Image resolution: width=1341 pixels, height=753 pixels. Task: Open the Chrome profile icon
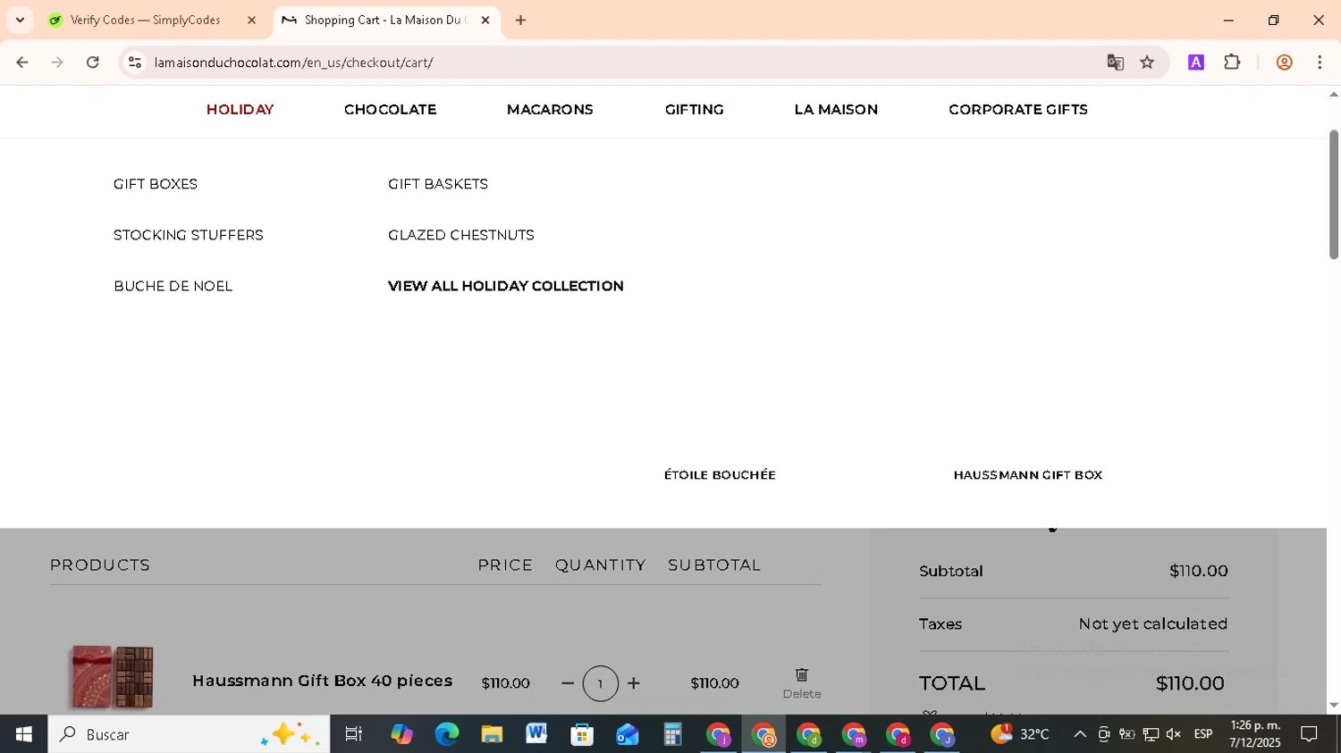[x=1285, y=63]
